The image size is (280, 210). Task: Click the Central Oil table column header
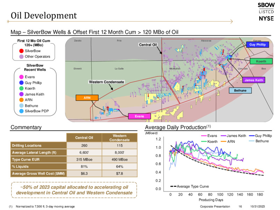coord(84,138)
